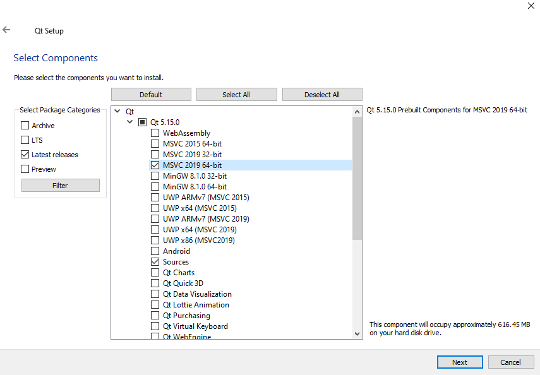Viewport: 540px width, 375px height.
Task: Check the MinGW 8.1.0 64-bit component
Action: coord(155,186)
